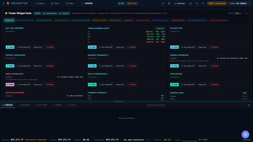The width and height of the screenshot is (253, 142).
Task: Click the panel resize handle dots above Order Desk
Action: 119,101
